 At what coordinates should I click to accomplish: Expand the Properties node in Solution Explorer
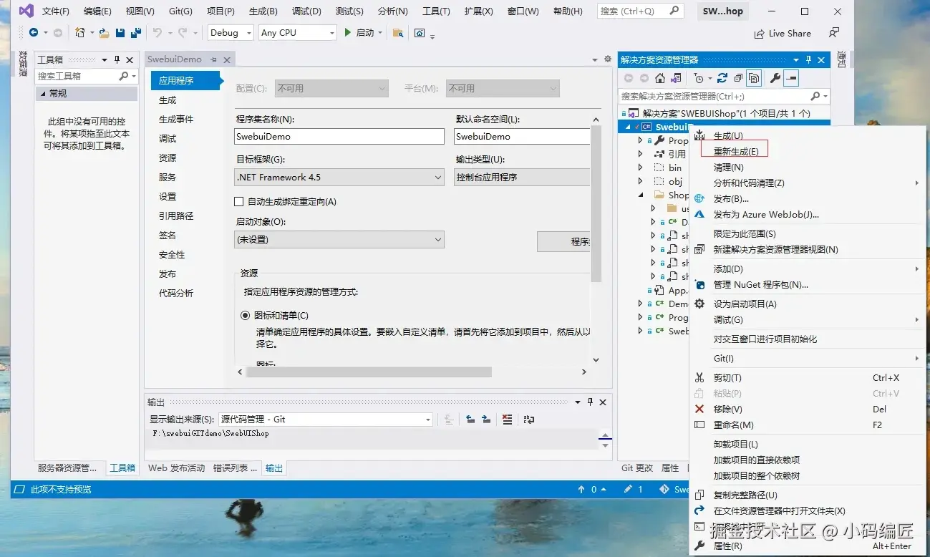(641, 141)
